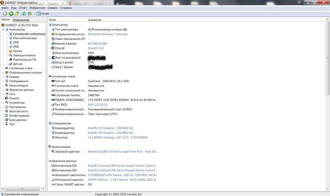Click the Back arrow toolbar icon
The width and height of the screenshot is (330, 196).
[5, 14]
